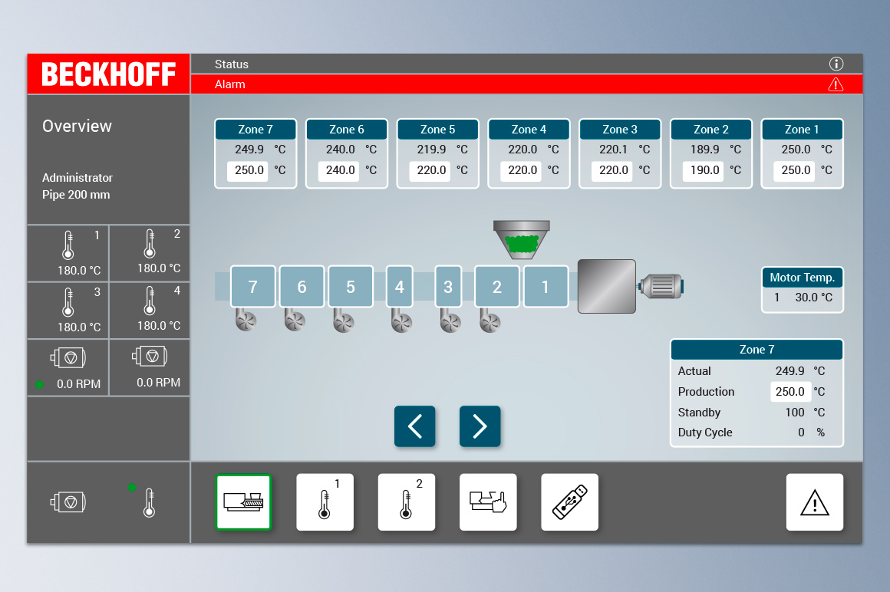Open the red Alarm bar

(x=506, y=84)
